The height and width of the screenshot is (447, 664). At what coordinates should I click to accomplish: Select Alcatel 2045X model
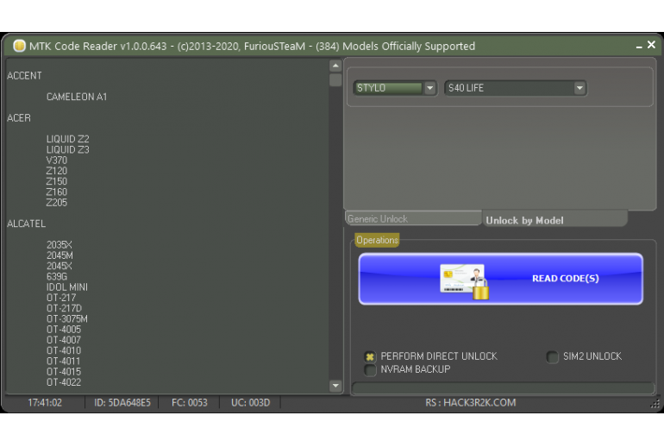point(60,266)
